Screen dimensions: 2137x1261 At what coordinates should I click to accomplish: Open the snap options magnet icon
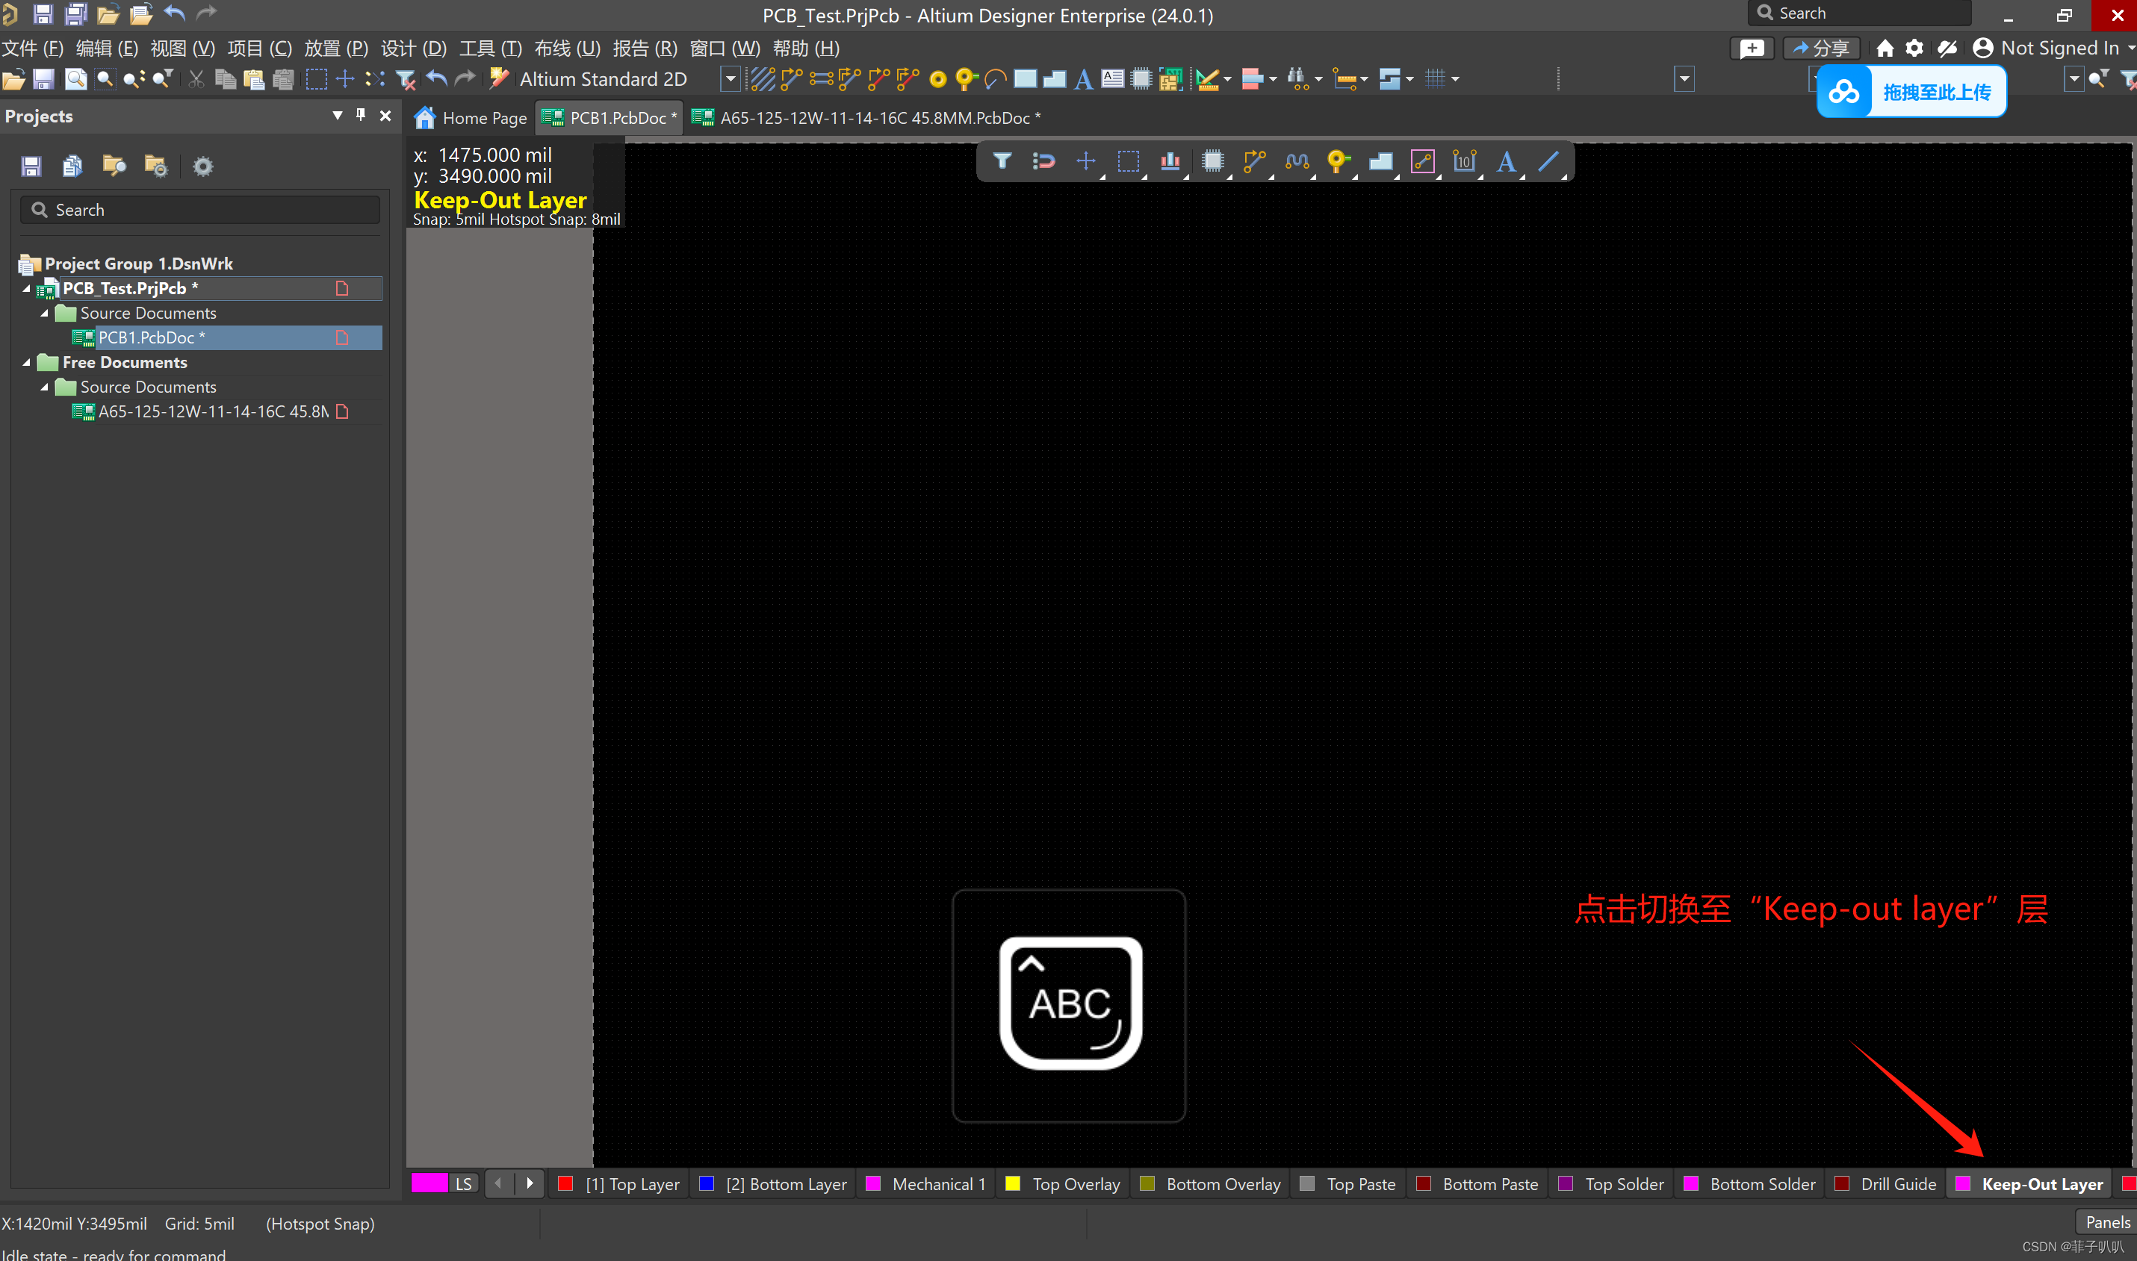click(1043, 161)
